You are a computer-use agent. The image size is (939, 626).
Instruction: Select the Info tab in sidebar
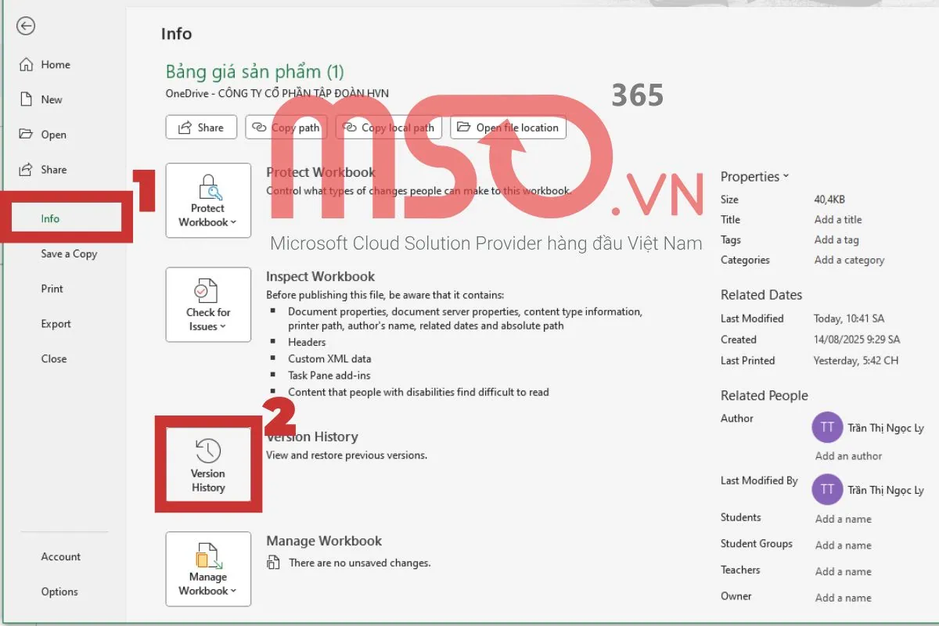pos(50,218)
